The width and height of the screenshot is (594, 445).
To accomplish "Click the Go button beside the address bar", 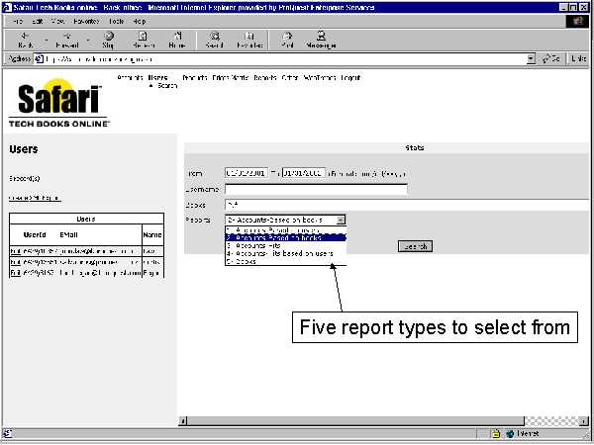I will coord(551,58).
